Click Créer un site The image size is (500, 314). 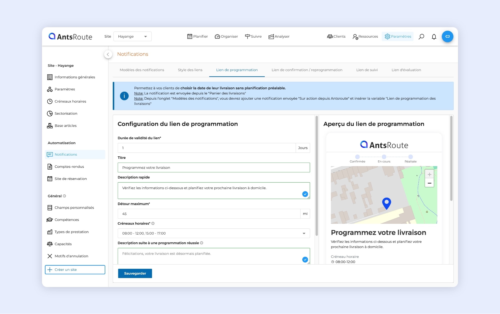tap(75, 270)
